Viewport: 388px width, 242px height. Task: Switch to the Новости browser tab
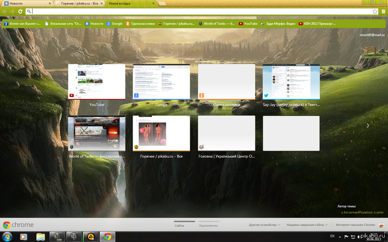pos(28,3)
